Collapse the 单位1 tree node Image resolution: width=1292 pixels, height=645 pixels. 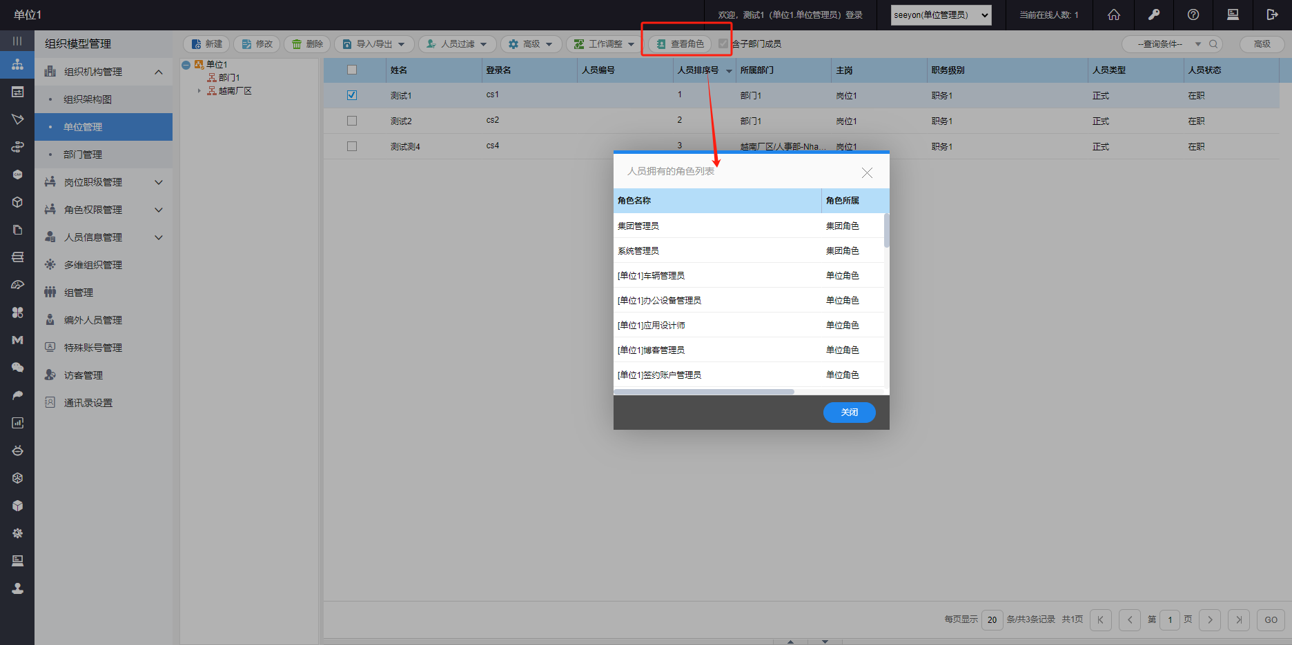[x=186, y=65]
